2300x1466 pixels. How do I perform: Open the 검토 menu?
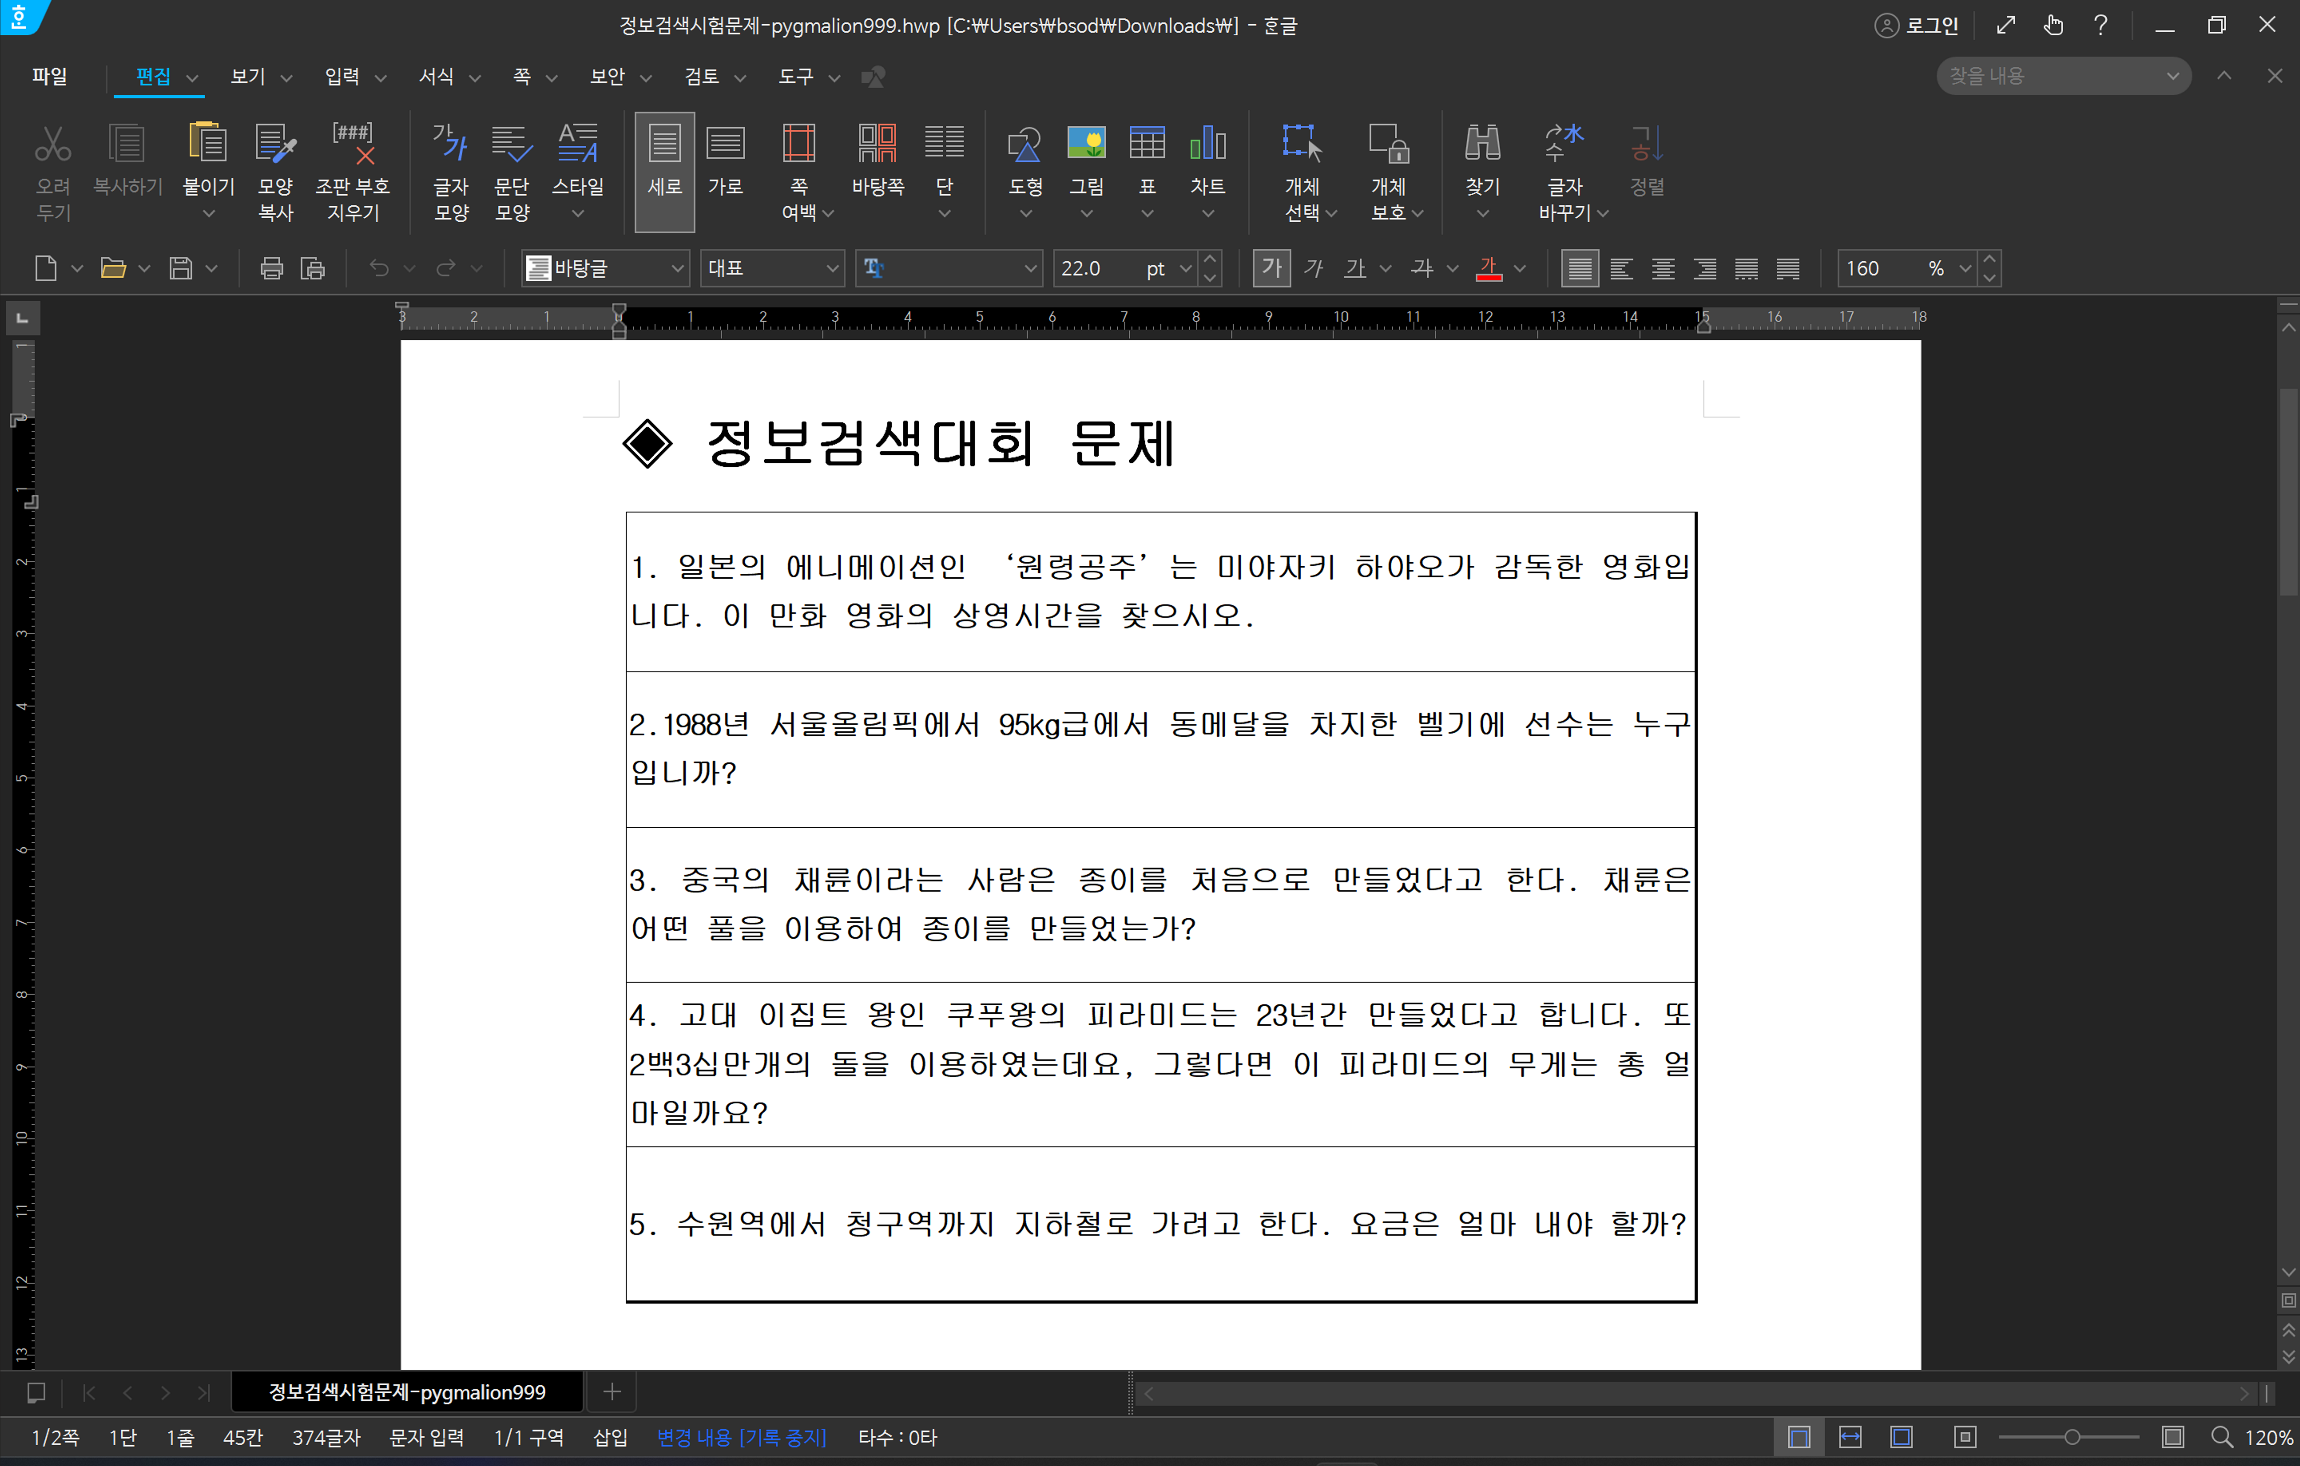pyautogui.click(x=702, y=76)
